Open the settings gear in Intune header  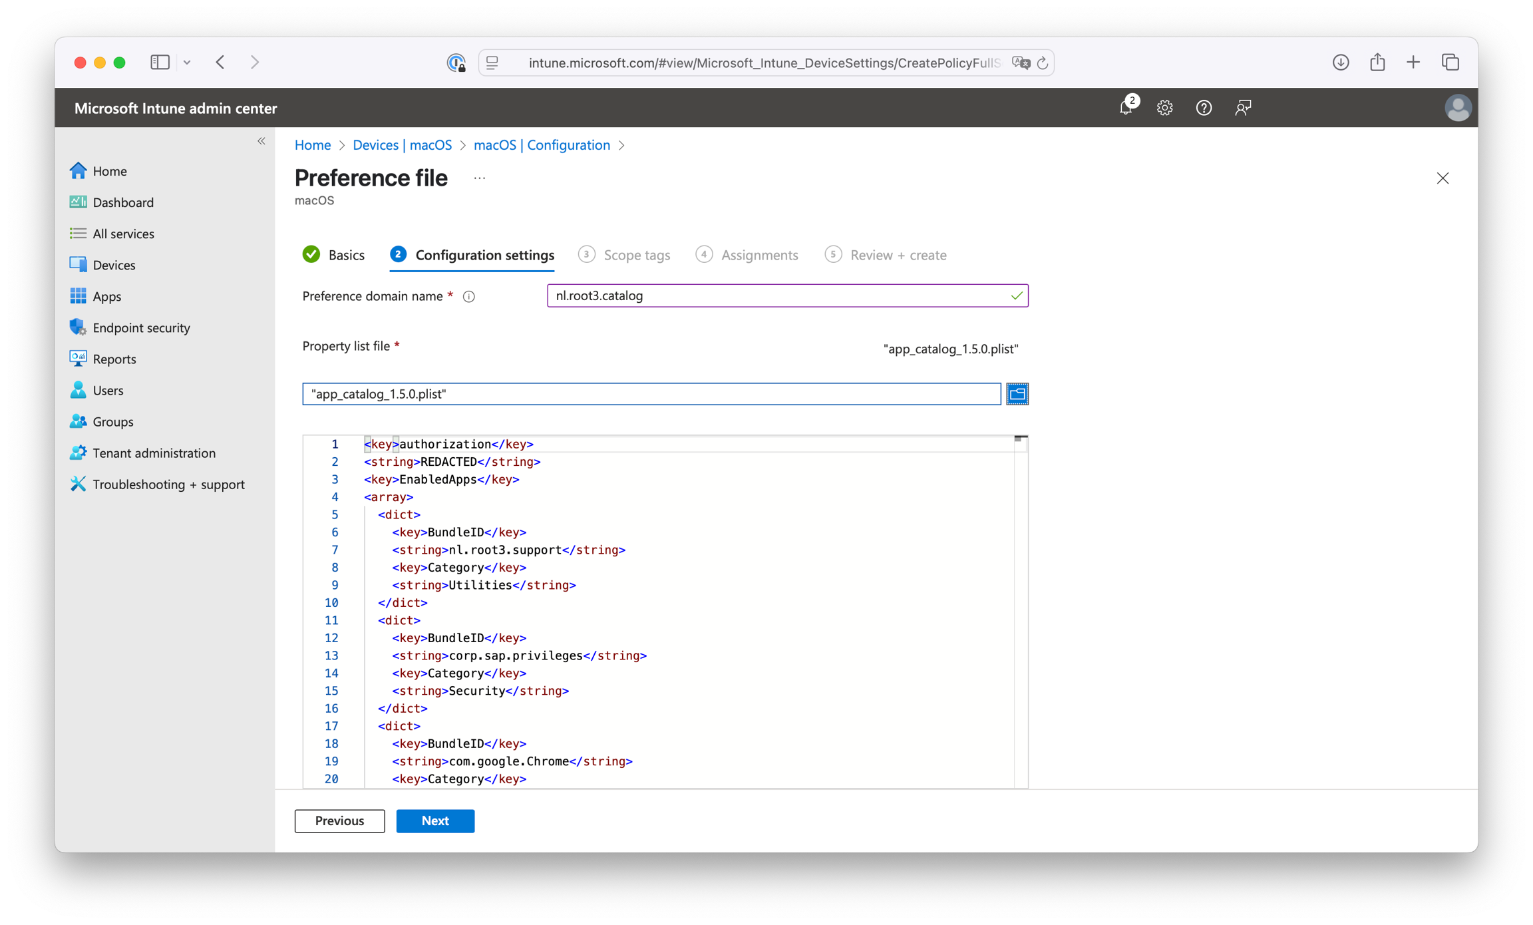(1164, 108)
